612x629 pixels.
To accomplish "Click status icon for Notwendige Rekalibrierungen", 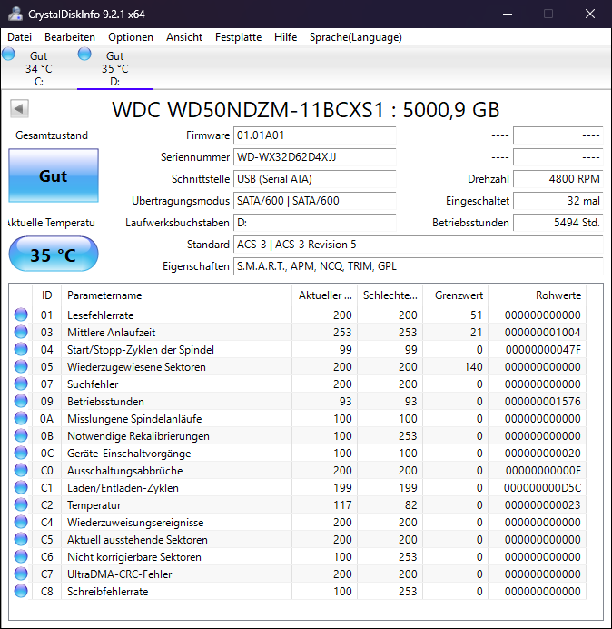I will [x=21, y=435].
